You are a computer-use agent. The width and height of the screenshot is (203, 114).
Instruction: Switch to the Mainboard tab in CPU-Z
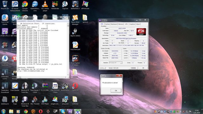coord(114,24)
